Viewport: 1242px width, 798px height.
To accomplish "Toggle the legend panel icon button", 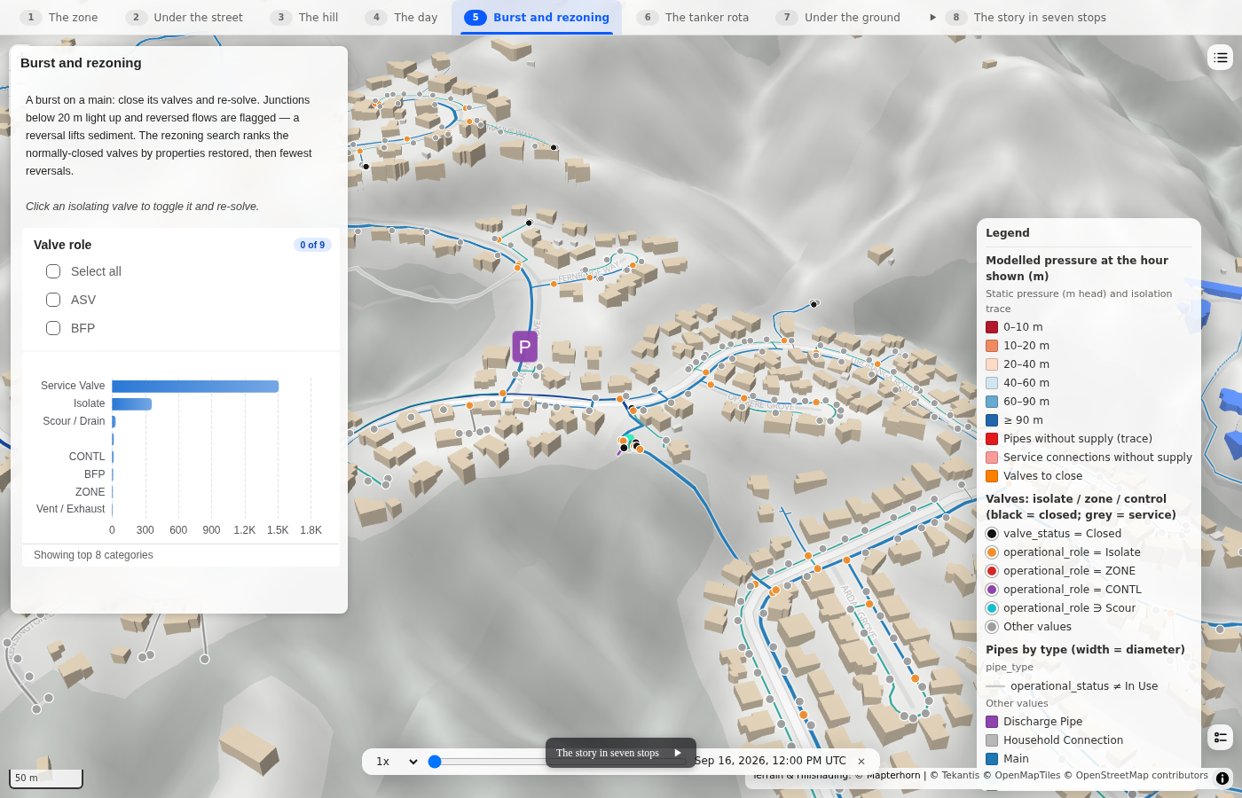I will [x=1221, y=737].
